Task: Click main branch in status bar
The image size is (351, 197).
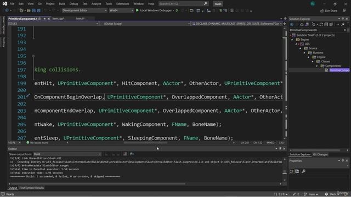Action: pyautogui.click(x=311, y=194)
